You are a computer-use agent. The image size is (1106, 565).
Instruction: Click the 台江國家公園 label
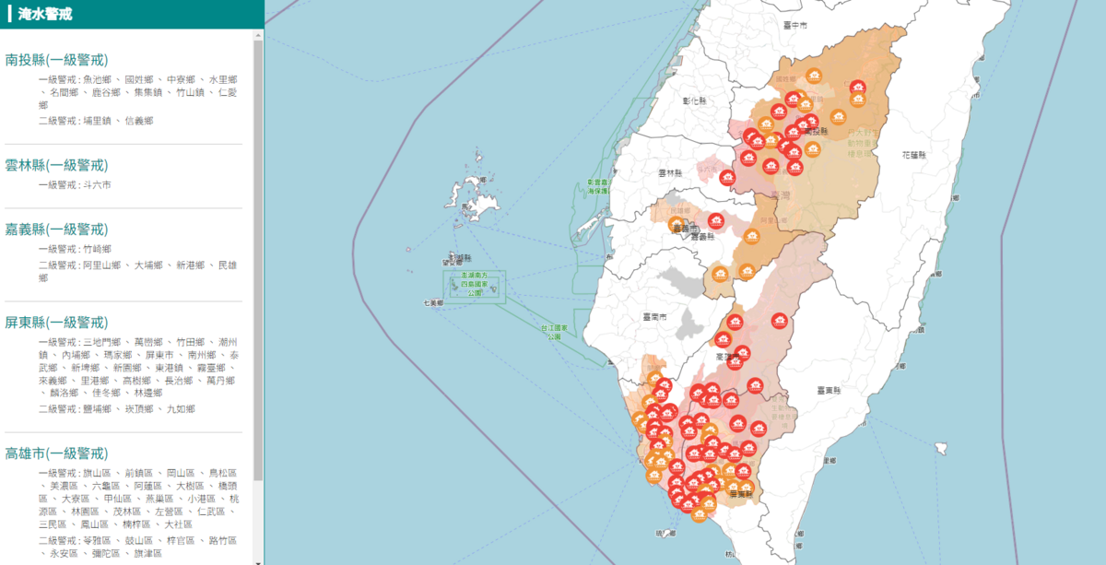tap(554, 333)
